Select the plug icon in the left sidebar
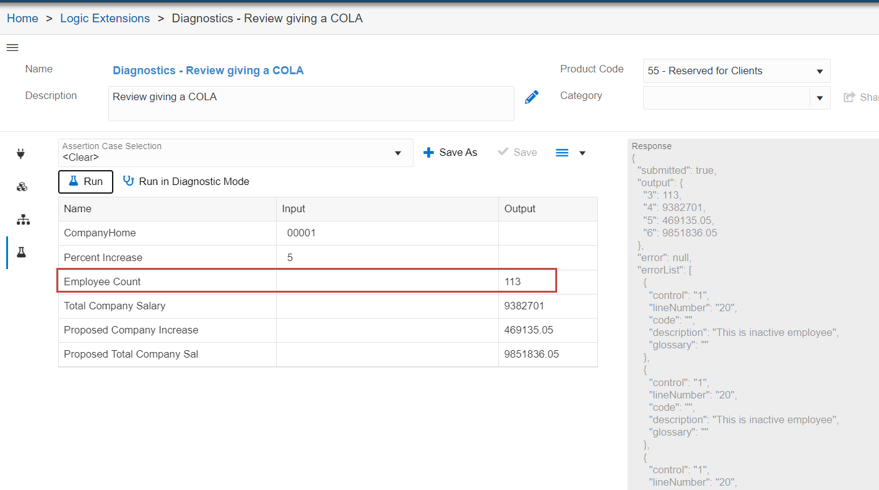The width and height of the screenshot is (879, 490). (x=21, y=153)
